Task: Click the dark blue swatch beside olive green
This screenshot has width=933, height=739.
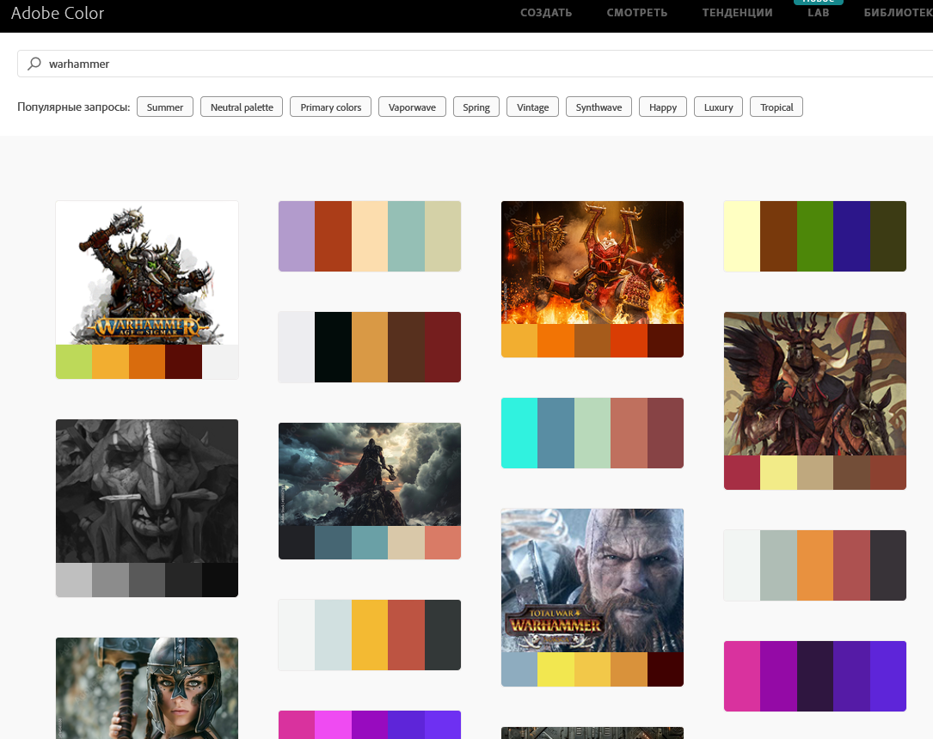Action: tap(851, 236)
